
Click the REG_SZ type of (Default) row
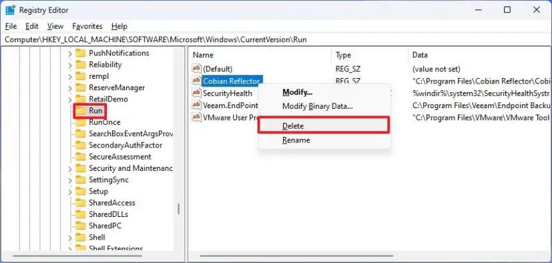click(348, 69)
